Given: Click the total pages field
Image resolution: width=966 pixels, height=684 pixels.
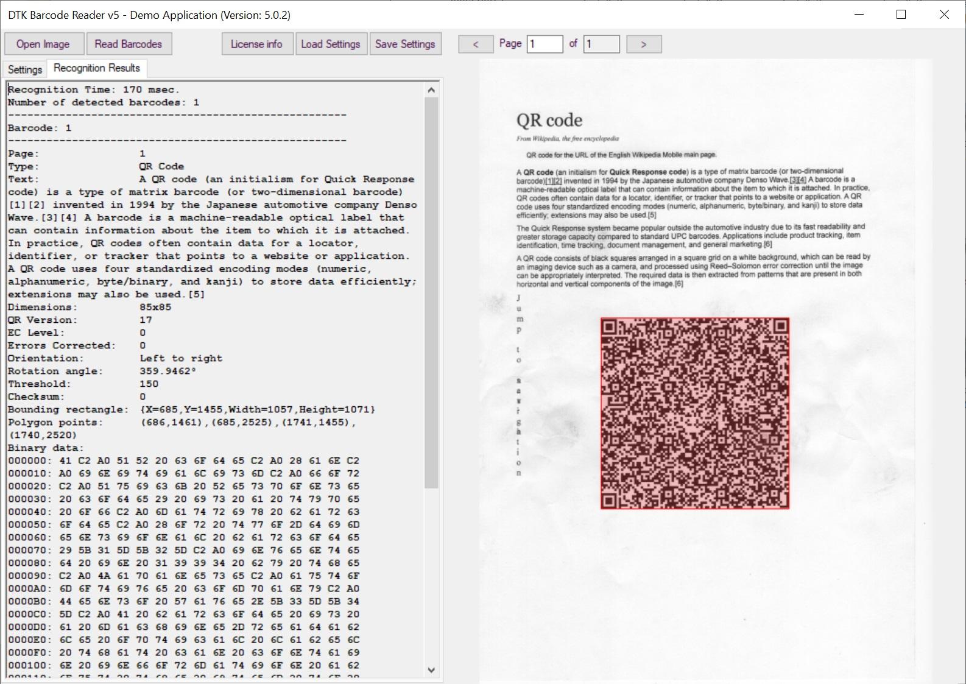Looking at the screenshot, I should (601, 44).
